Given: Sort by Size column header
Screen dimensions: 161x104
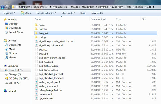Looking at the screenshot, I should pos(144,19).
